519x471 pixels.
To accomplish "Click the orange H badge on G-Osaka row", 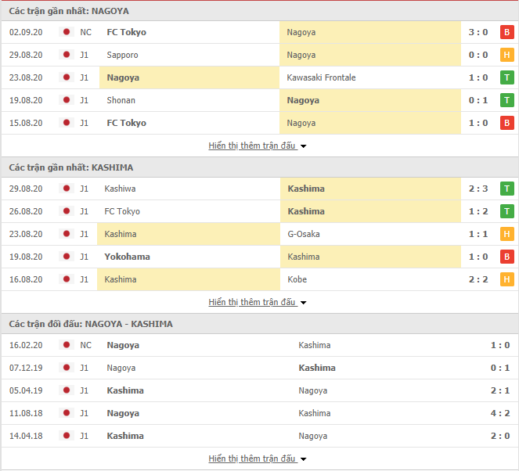I will tap(506, 234).
